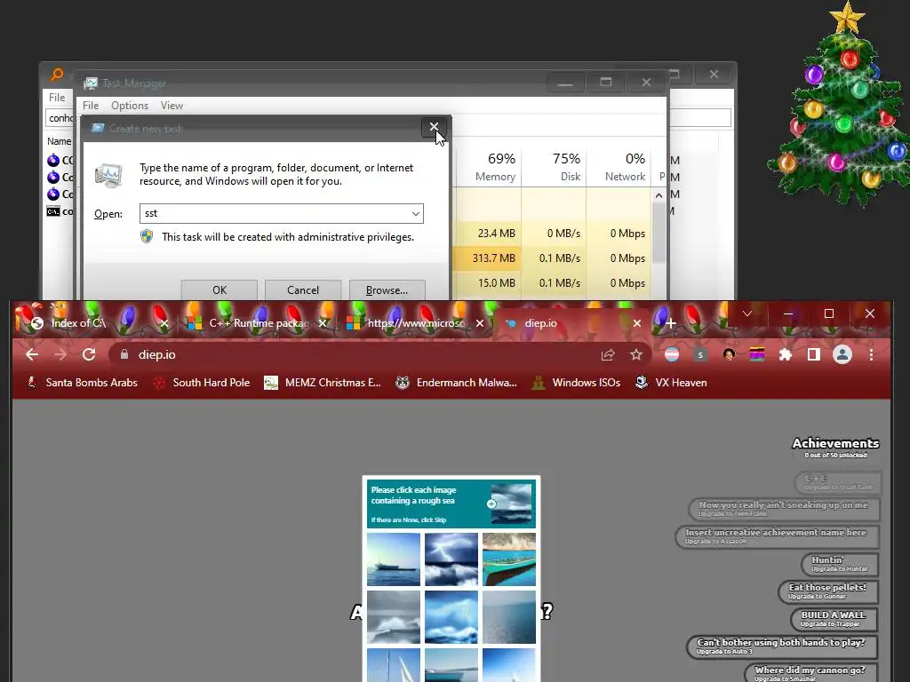
Task: Close the 'https://www.microso' tab
Action: [479, 323]
